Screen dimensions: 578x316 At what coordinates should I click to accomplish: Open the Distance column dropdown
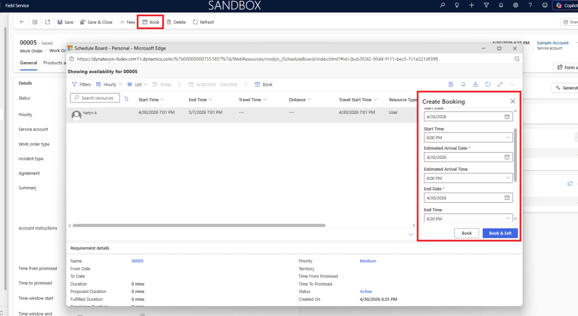[x=309, y=100]
